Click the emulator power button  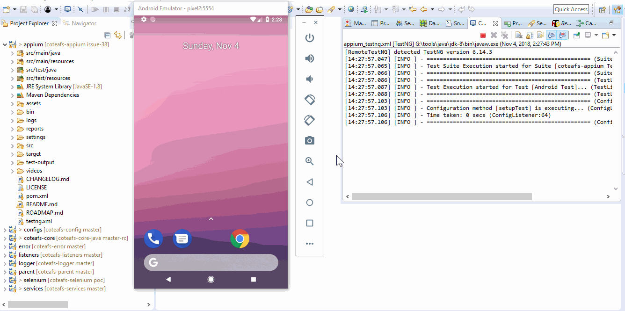pyautogui.click(x=309, y=38)
